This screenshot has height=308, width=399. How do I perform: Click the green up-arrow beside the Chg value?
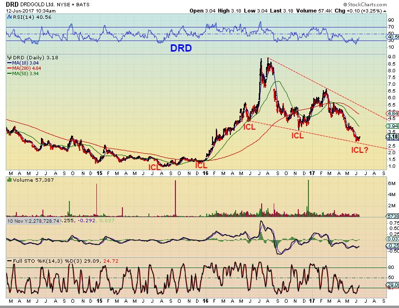click(x=385, y=11)
